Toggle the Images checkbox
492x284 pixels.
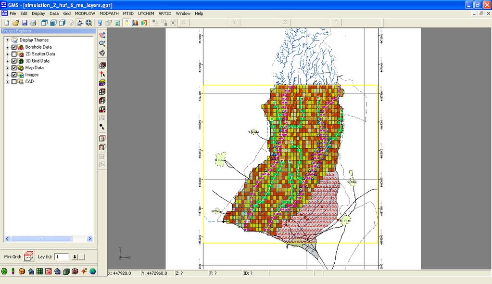[14, 75]
